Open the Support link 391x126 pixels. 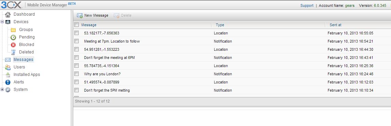(x=307, y=5)
